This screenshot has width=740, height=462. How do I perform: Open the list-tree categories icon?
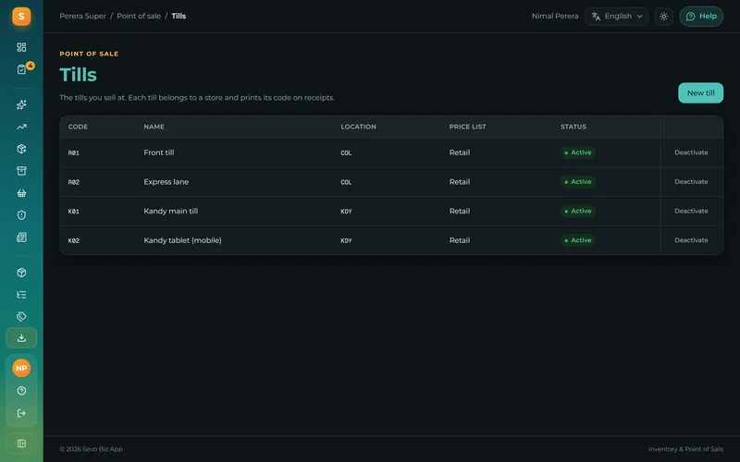pos(21,295)
